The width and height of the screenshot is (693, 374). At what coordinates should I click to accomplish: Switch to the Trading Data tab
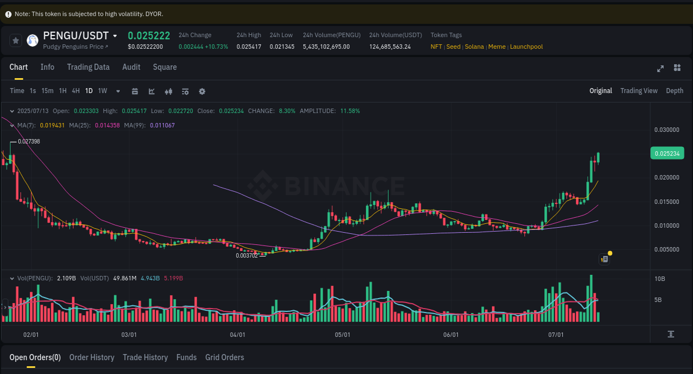click(88, 67)
